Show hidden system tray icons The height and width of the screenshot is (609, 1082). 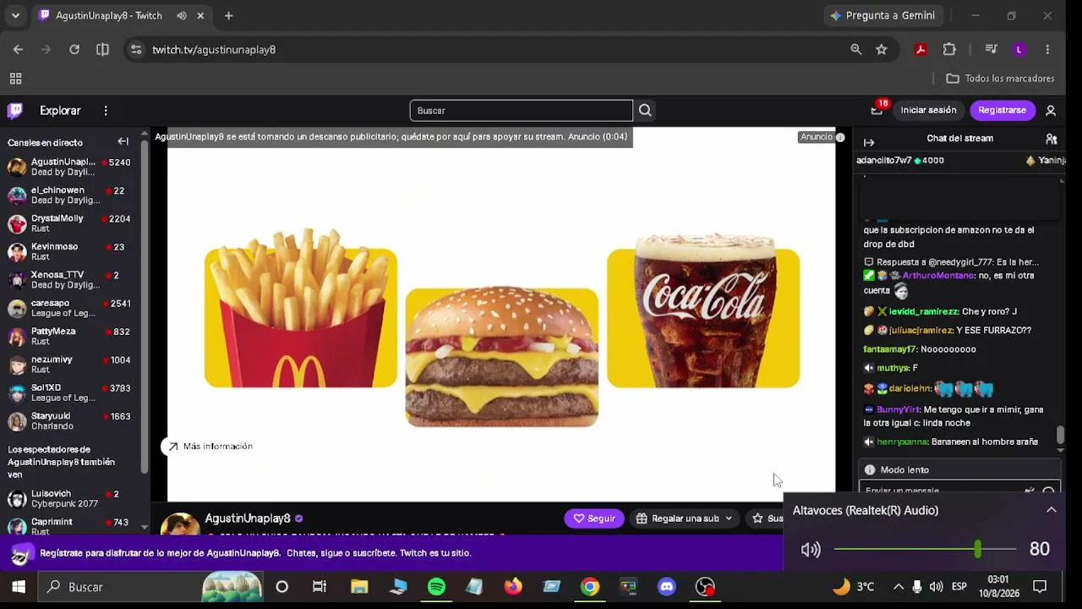[x=898, y=586]
